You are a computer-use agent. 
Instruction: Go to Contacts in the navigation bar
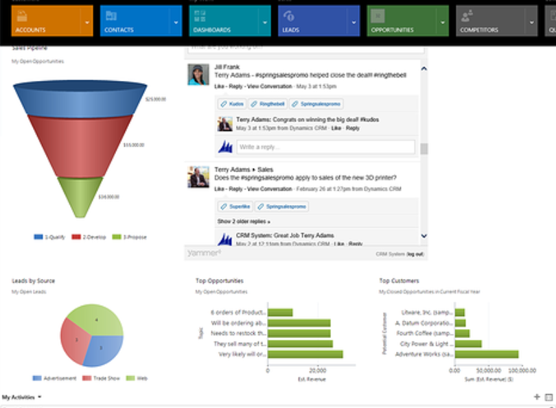(x=141, y=21)
